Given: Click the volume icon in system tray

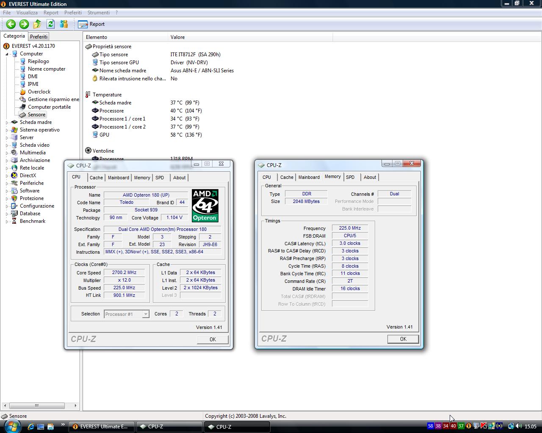Looking at the screenshot, I should pos(520,426).
